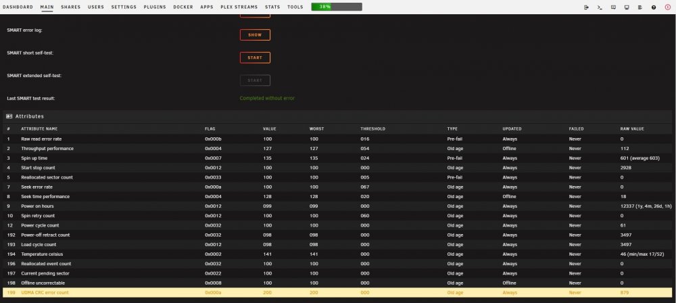This screenshot has width=676, height=303.
Task: Select 'Reallocated sector count' attribute name
Action: click(47, 177)
